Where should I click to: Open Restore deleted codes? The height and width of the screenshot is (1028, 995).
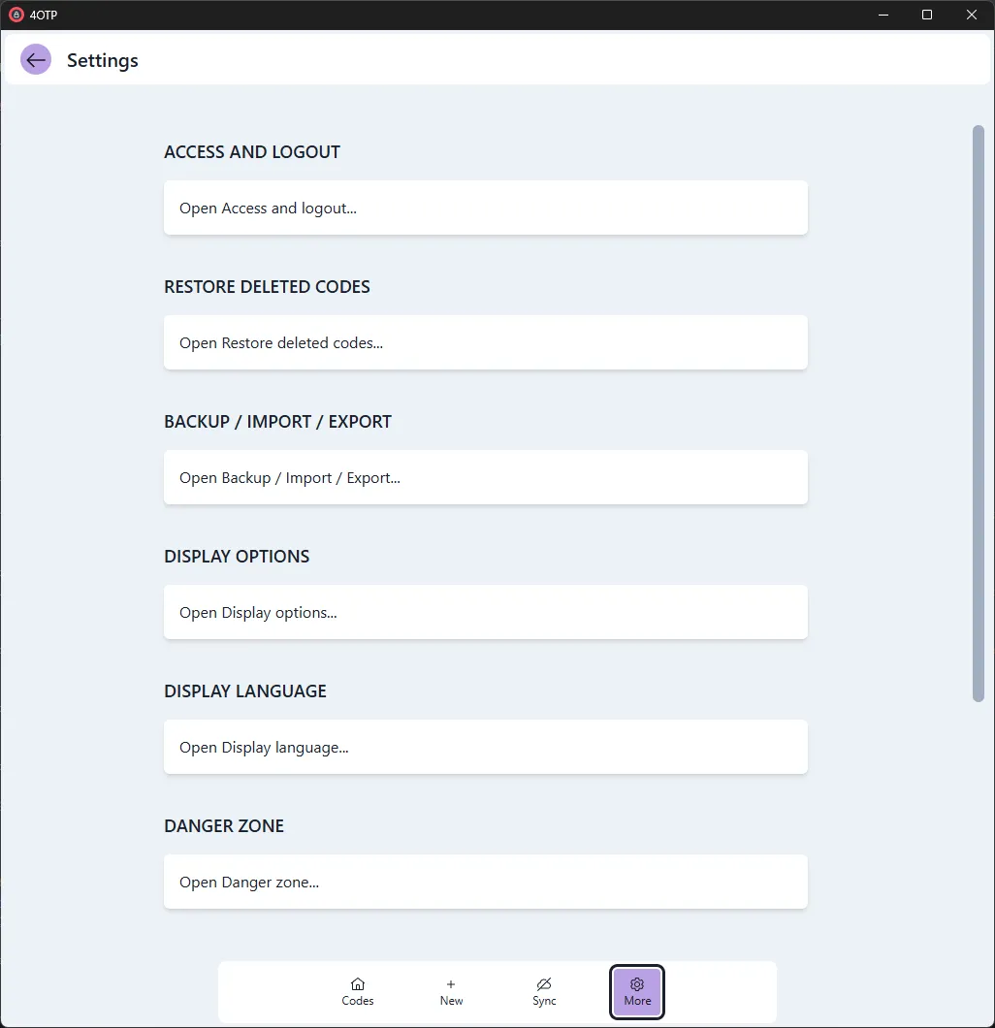(485, 342)
